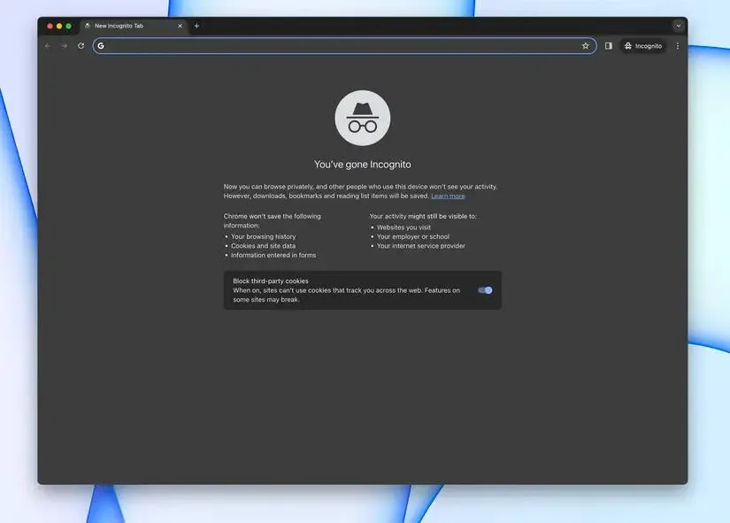The width and height of the screenshot is (730, 523).
Task: Click the yellow minimize window button
Action: (x=59, y=26)
